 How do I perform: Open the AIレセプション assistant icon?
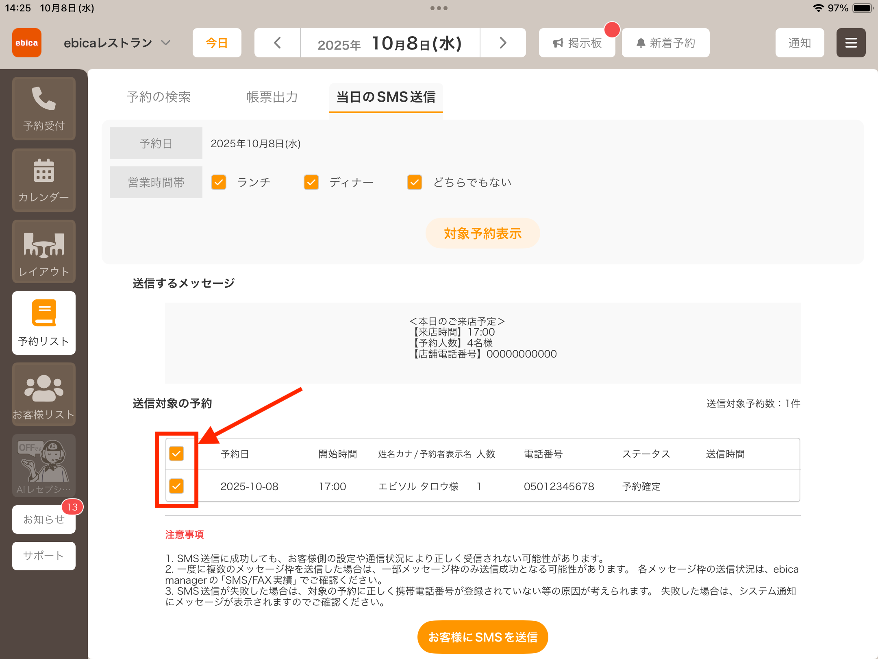44,466
